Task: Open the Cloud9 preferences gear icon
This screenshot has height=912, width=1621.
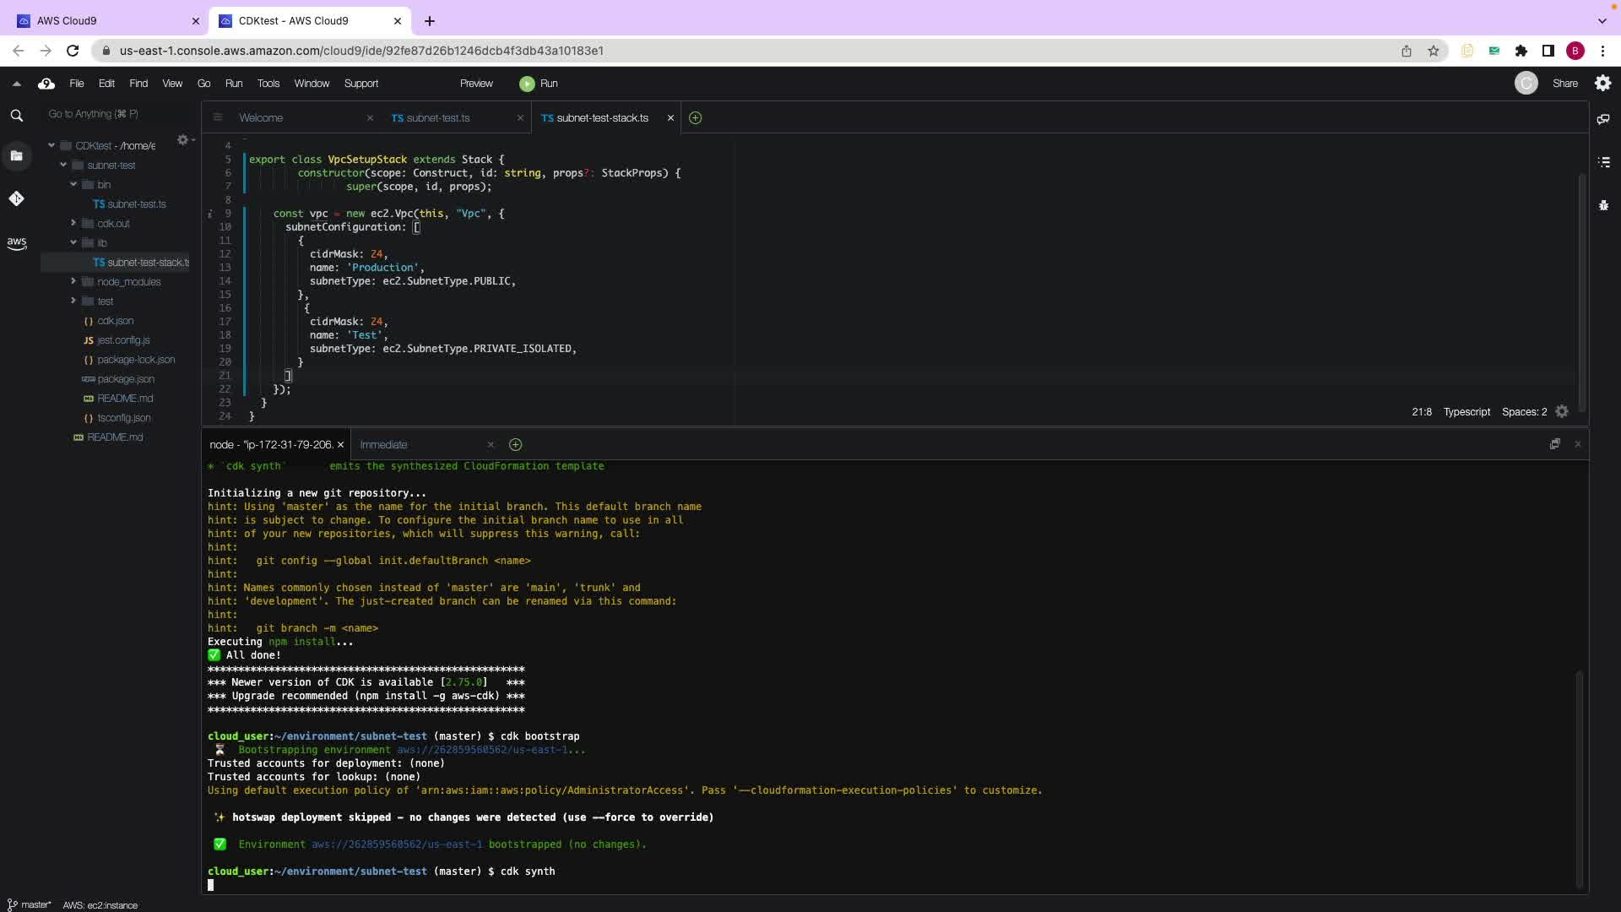Action: point(1602,83)
